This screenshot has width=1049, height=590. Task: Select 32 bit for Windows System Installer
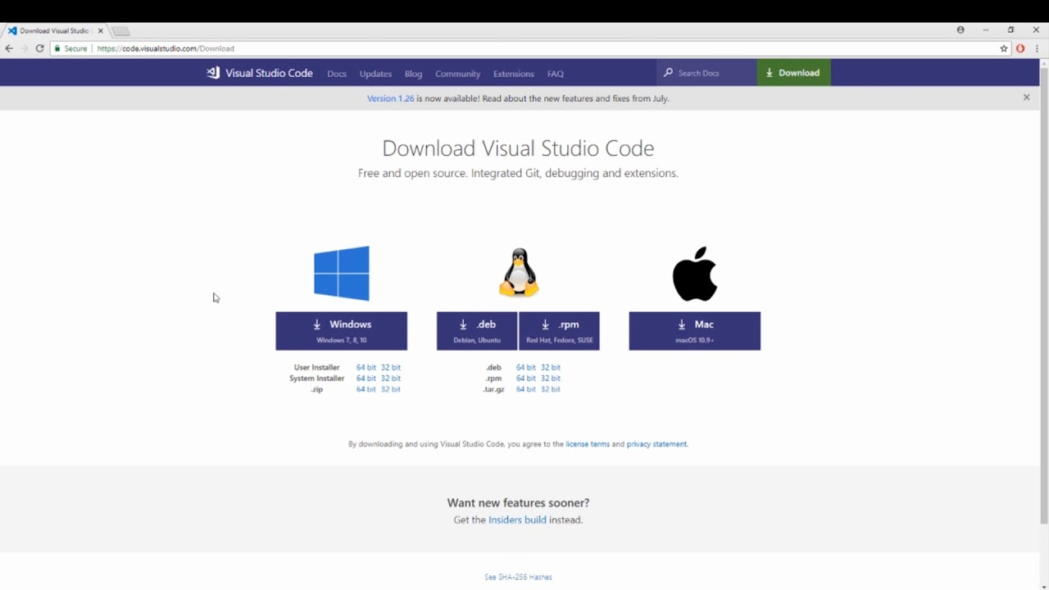click(x=390, y=379)
